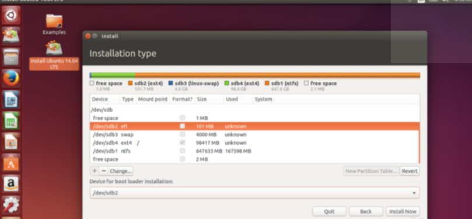Toggle format checkbox in 1 MB free space row

[x=183, y=118]
